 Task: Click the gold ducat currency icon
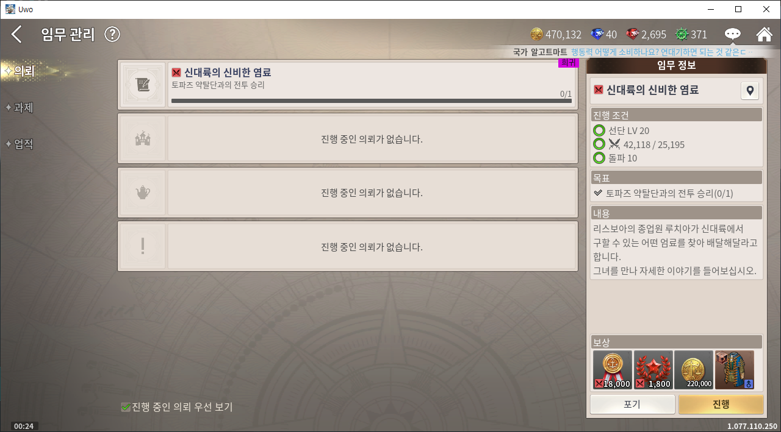[x=536, y=34]
